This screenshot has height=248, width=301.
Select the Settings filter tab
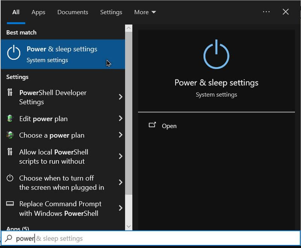pyautogui.click(x=111, y=12)
